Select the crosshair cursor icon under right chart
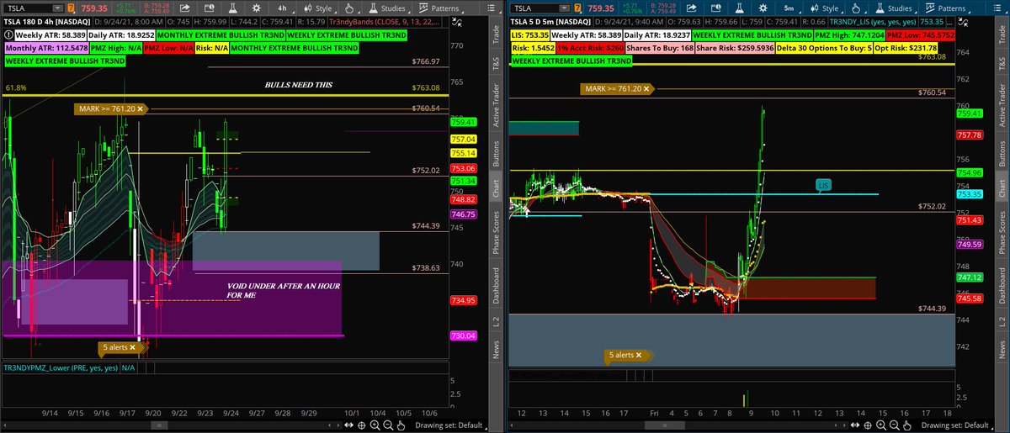 coord(867,425)
